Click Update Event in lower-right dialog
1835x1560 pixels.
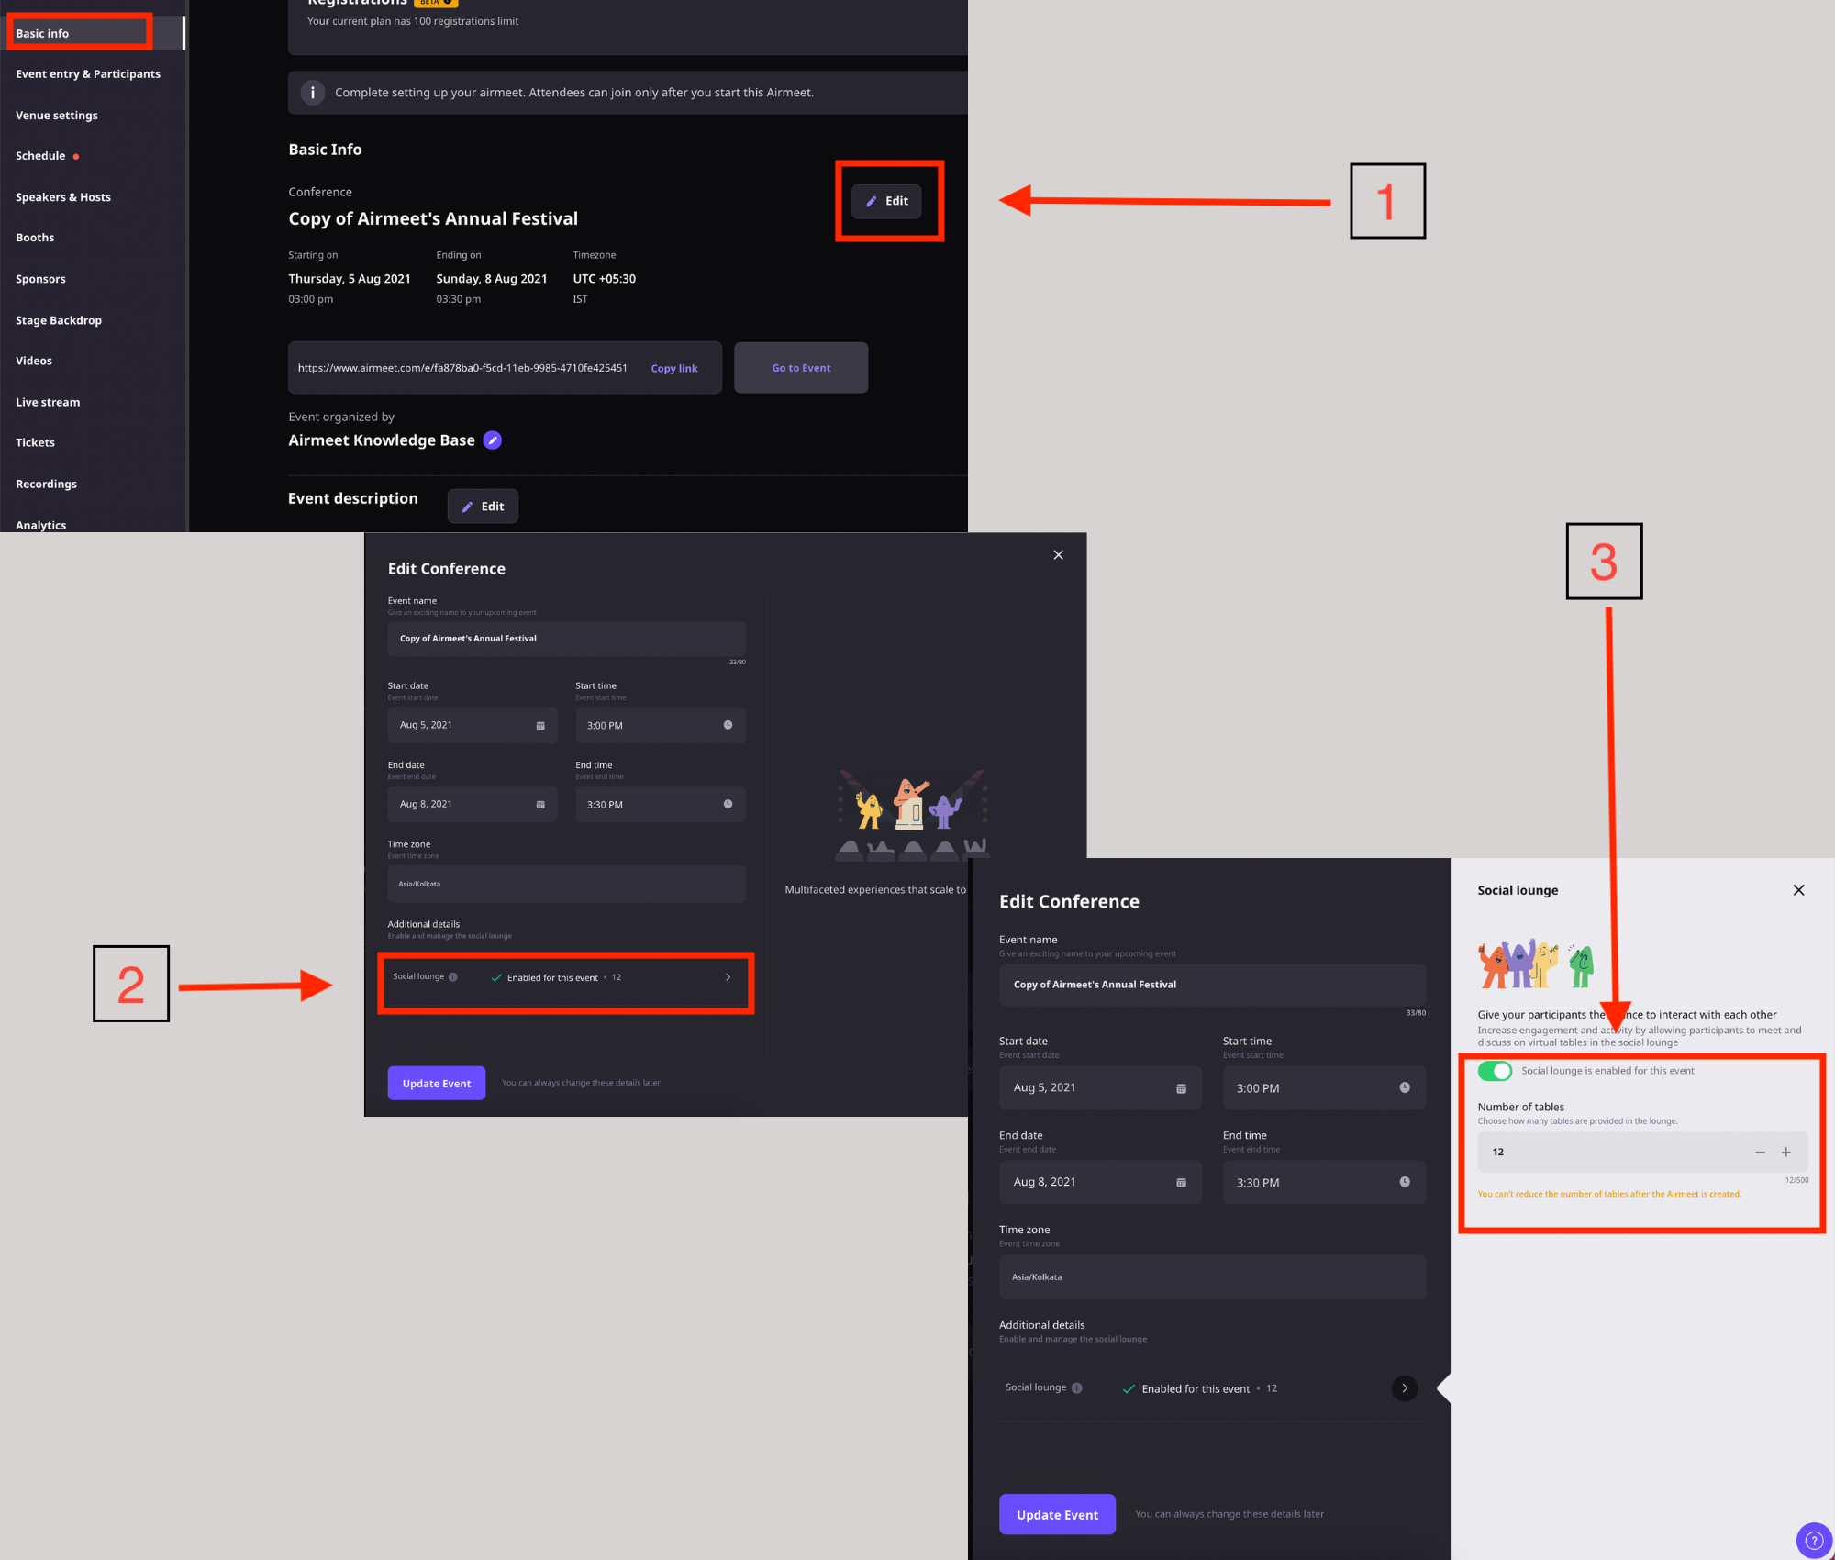point(1057,1515)
